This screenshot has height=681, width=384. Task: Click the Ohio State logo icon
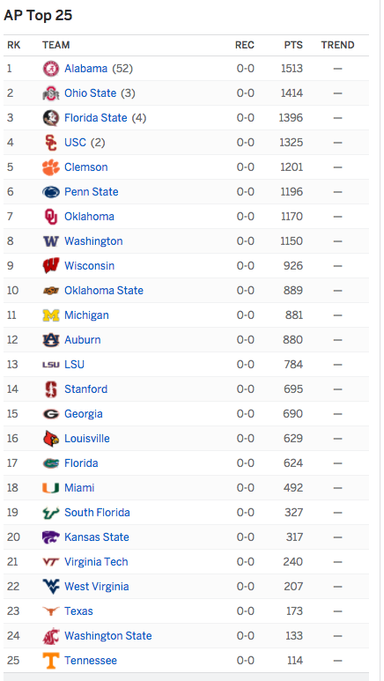point(51,93)
